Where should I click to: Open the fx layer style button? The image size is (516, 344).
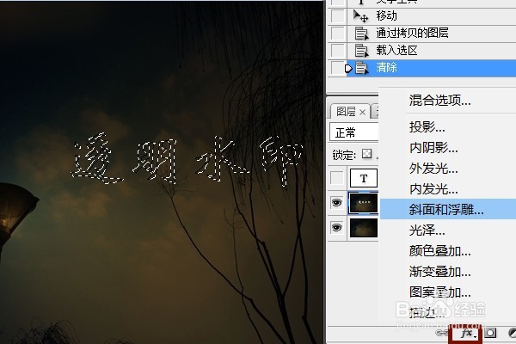(467, 333)
